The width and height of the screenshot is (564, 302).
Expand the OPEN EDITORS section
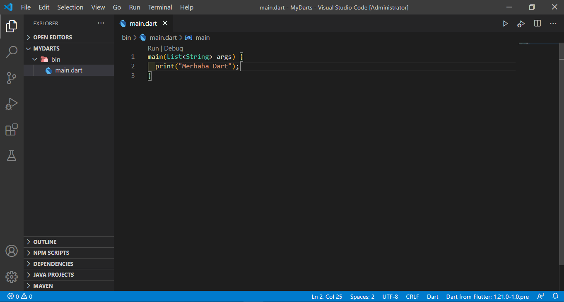[52, 37]
